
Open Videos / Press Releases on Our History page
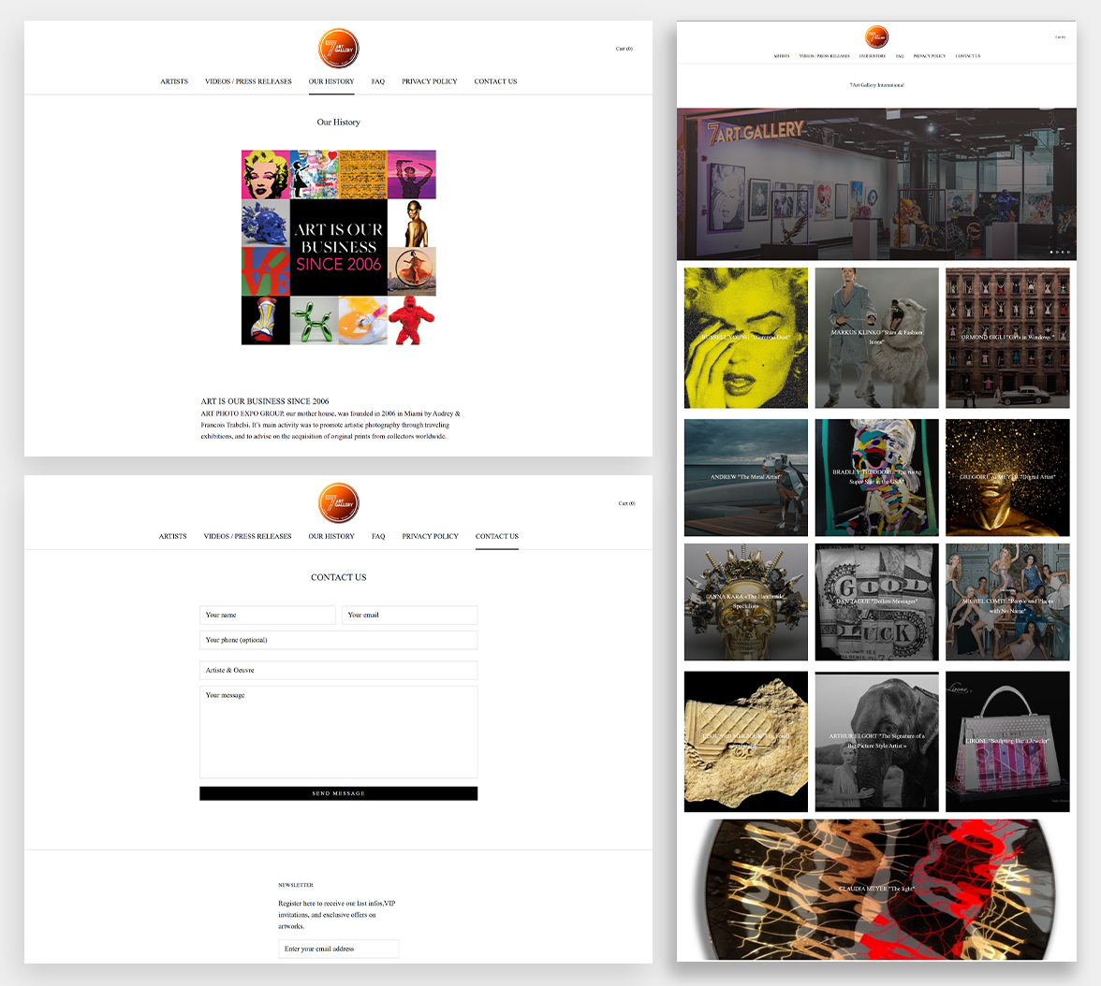point(248,81)
